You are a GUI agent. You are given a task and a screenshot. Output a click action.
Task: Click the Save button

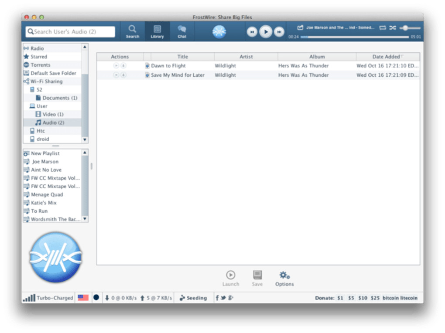click(x=257, y=278)
